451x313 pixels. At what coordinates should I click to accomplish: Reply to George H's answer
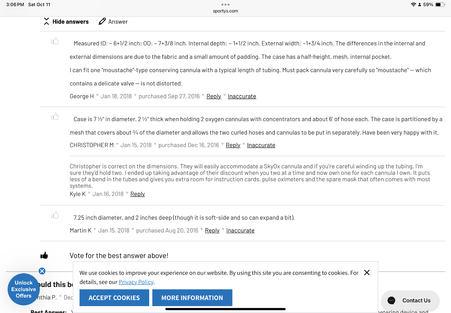214,96
